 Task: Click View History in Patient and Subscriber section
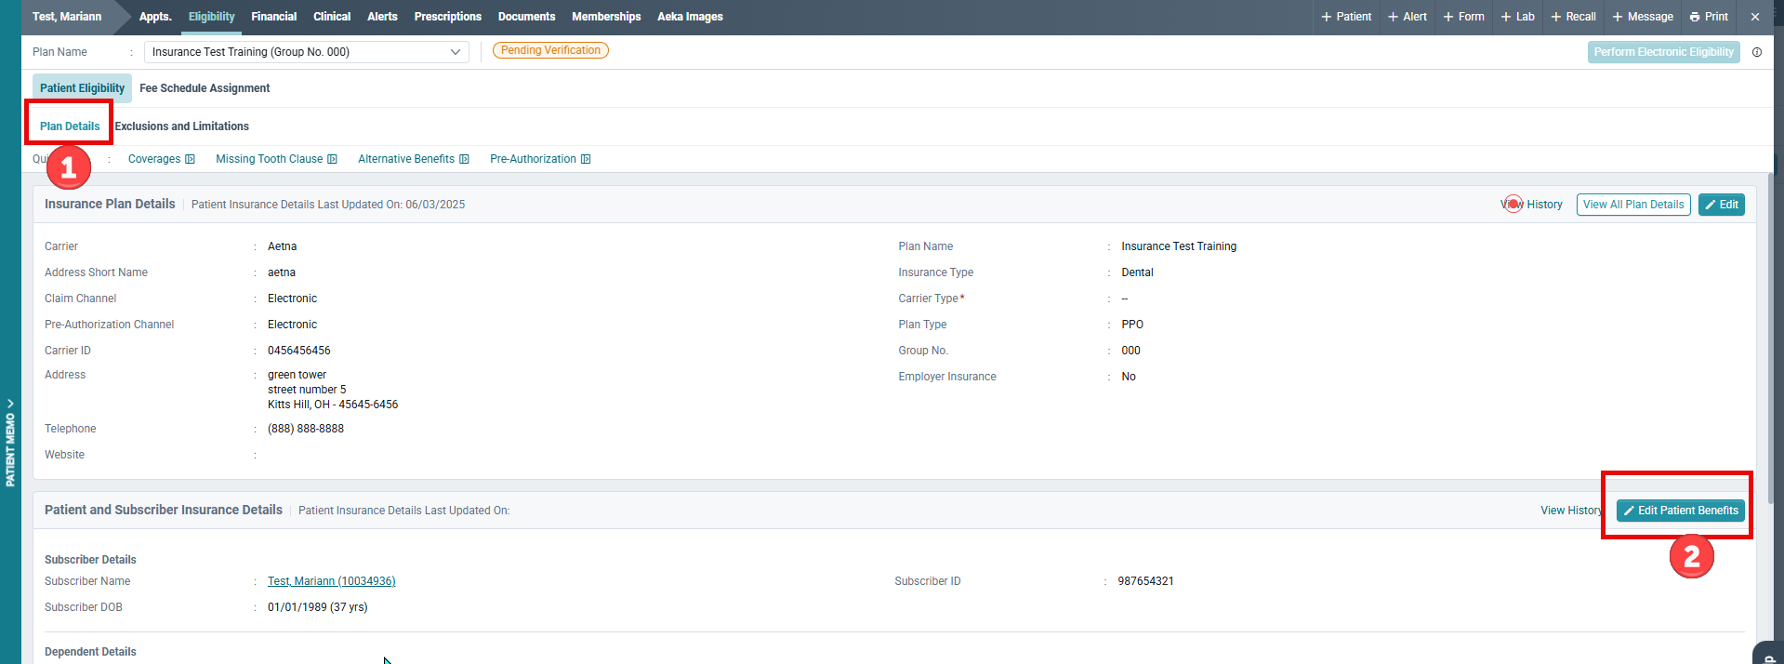click(x=1571, y=511)
